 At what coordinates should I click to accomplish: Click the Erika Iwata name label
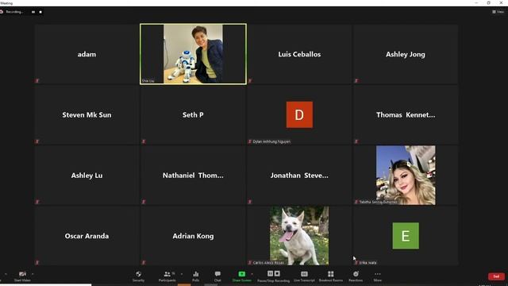click(368, 263)
